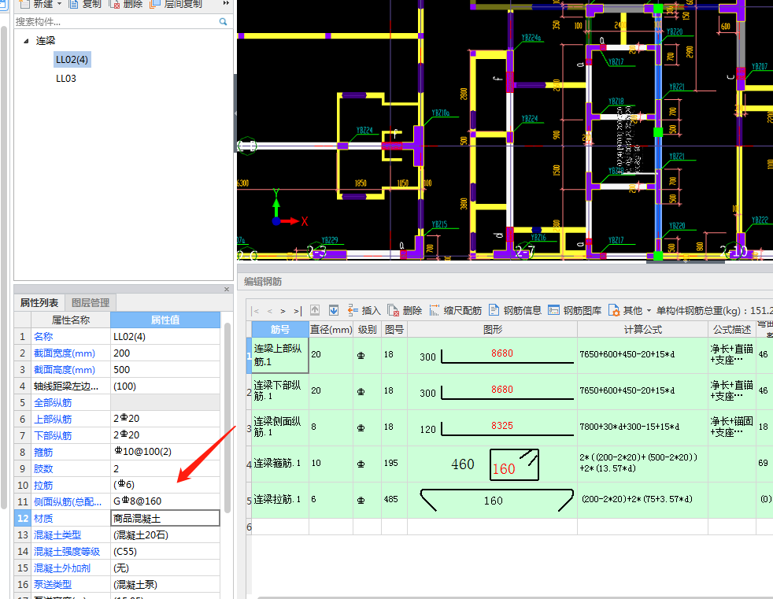The height and width of the screenshot is (599, 773).
Task: Click the 层间复制 (copy between floors) button
Action: pos(176,4)
